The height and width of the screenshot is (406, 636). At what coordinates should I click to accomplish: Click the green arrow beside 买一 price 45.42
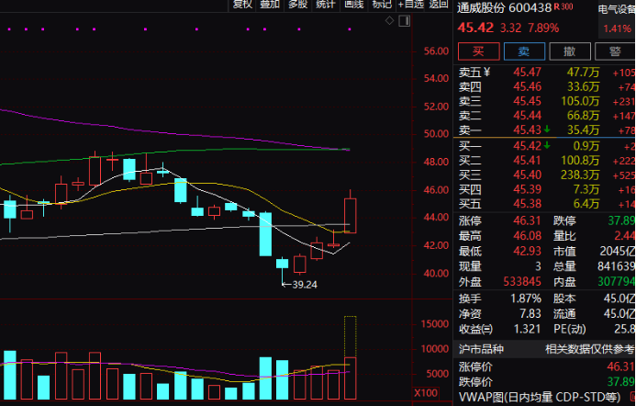coord(547,145)
